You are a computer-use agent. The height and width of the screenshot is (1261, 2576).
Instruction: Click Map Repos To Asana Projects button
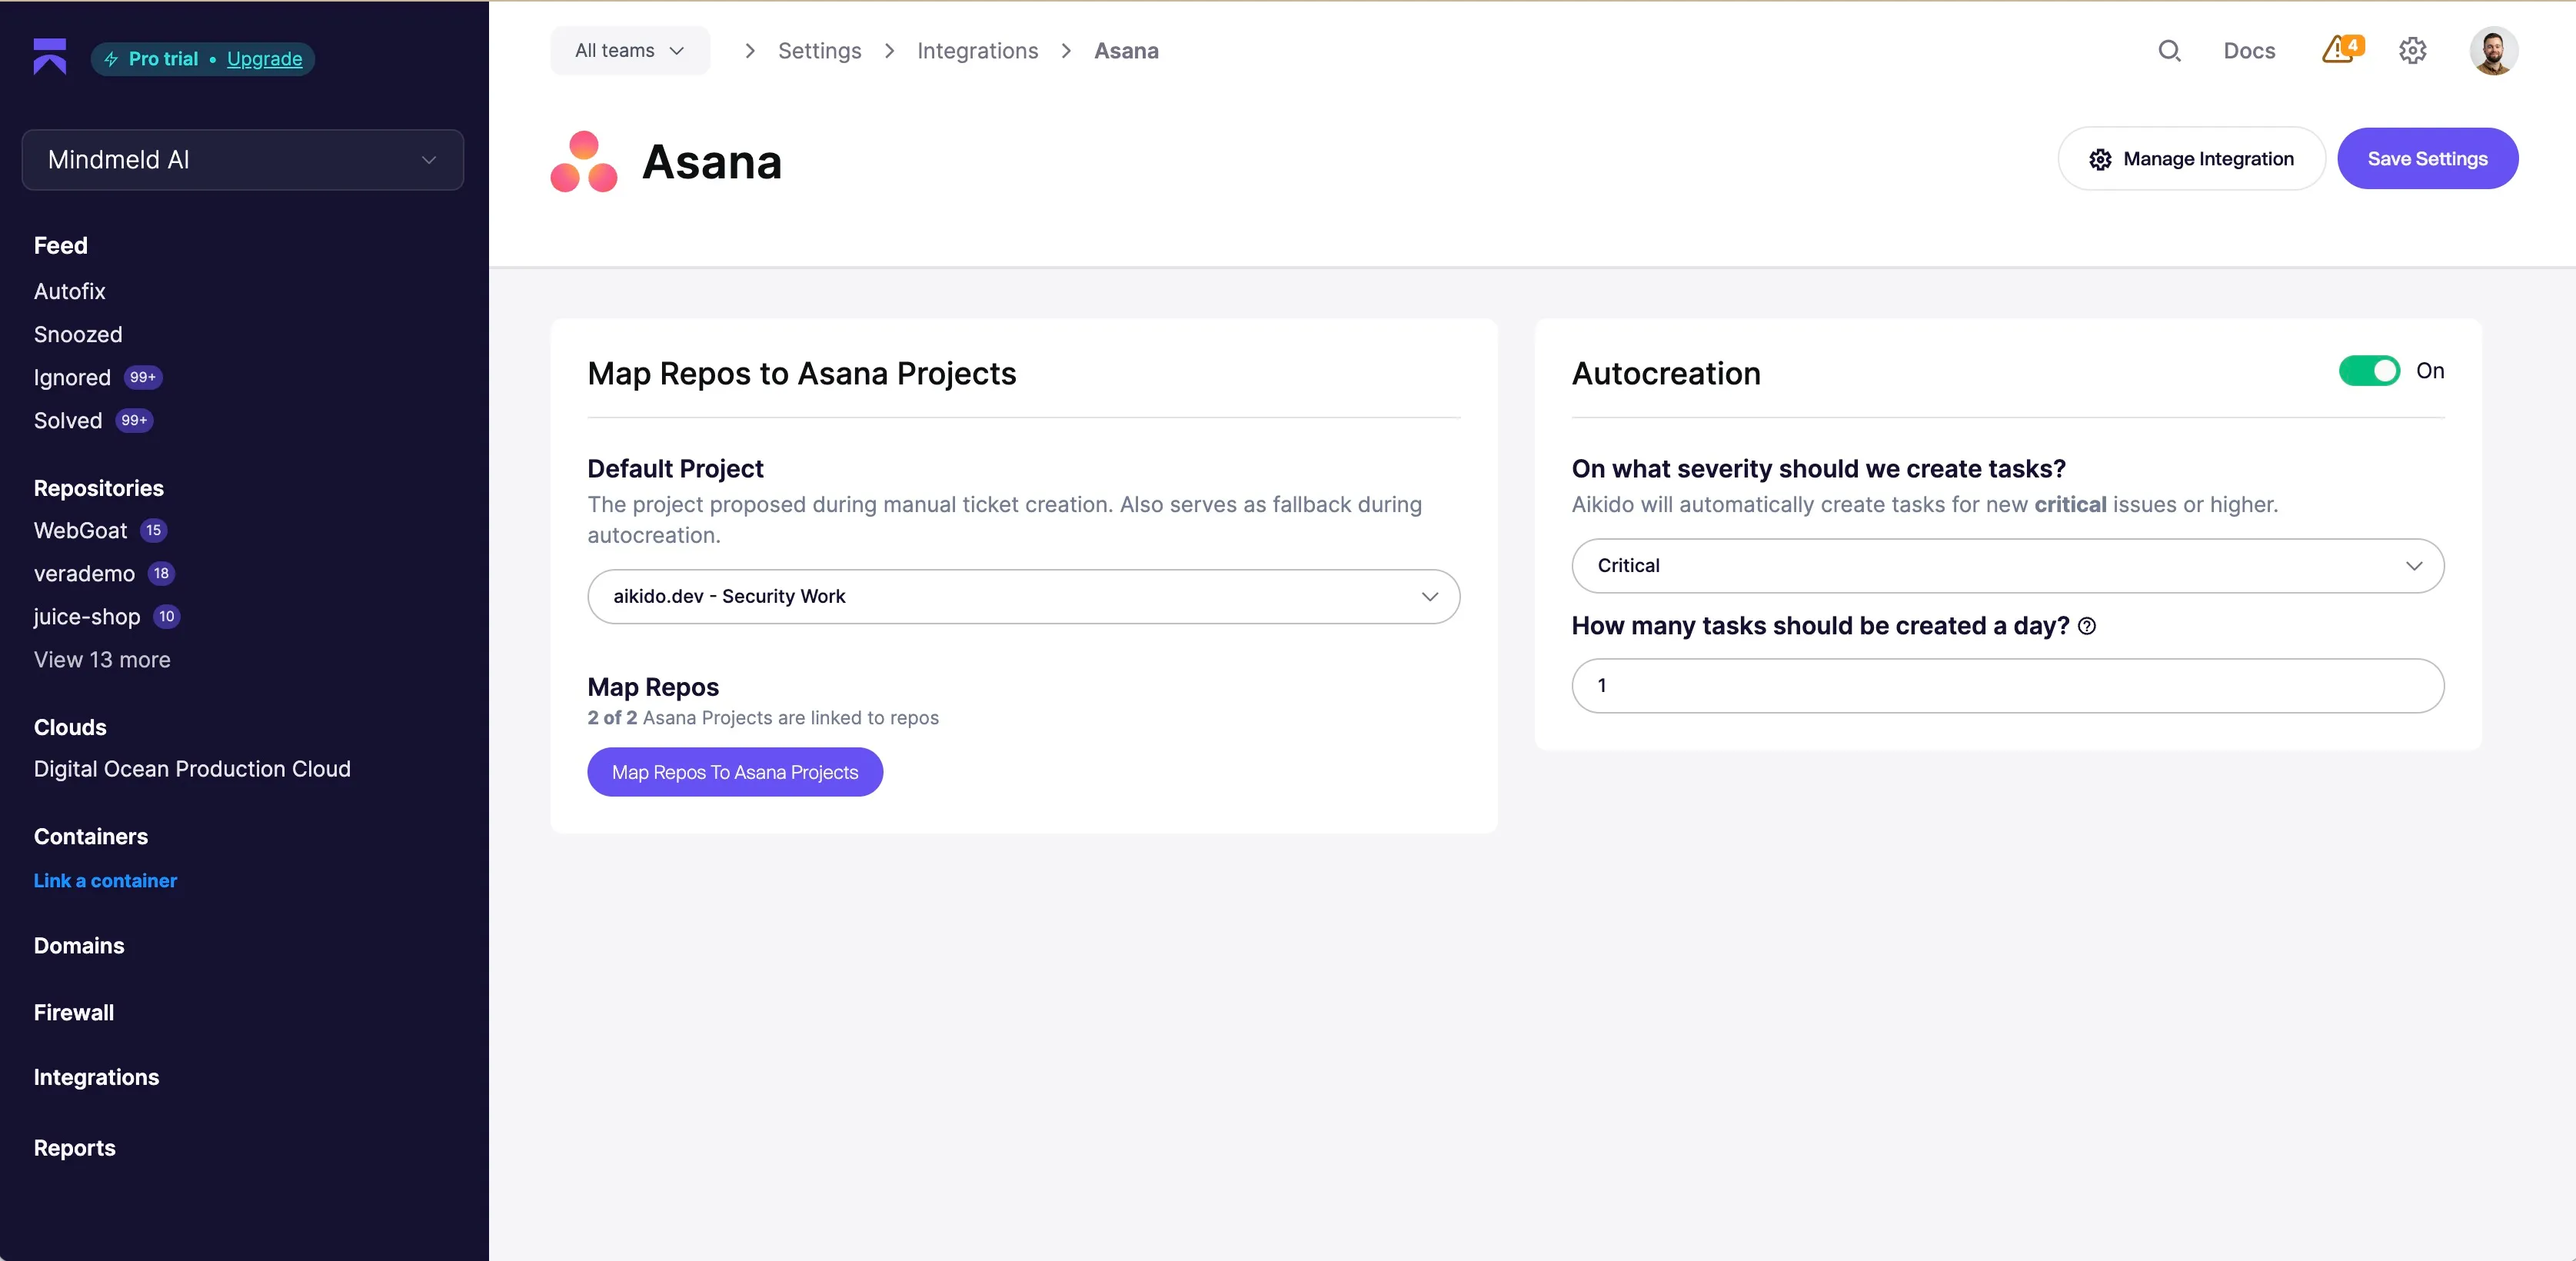734,772
